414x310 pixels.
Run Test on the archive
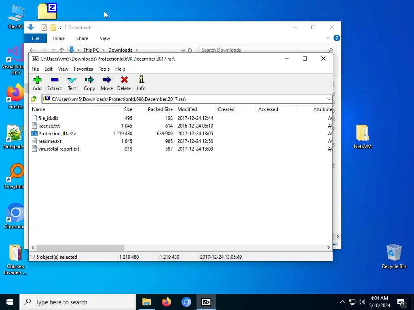(72, 83)
